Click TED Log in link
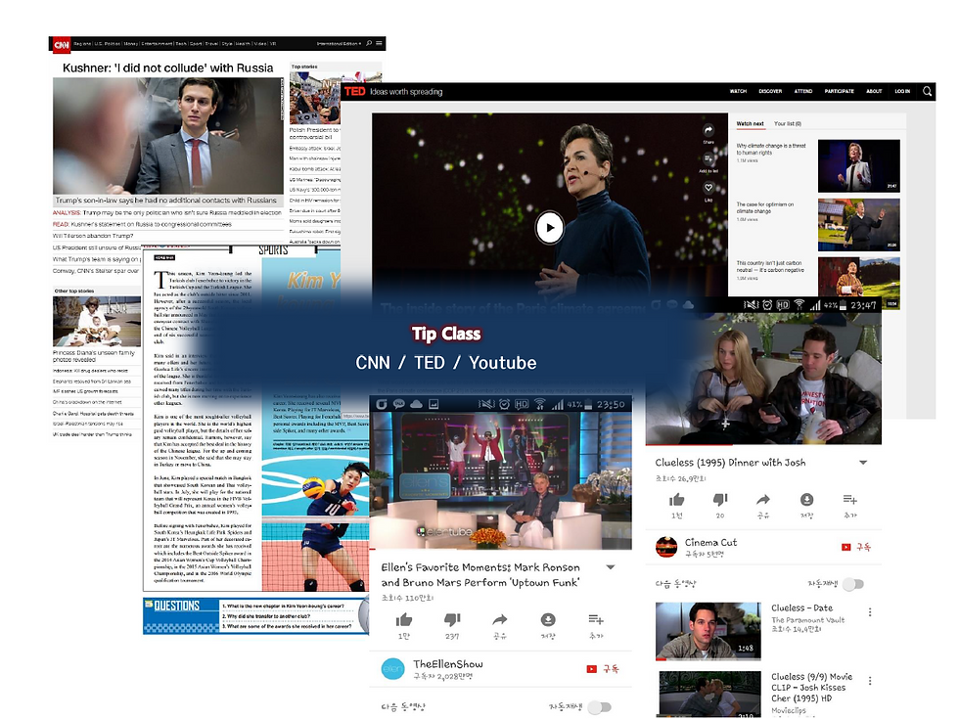The height and width of the screenshot is (719, 959). (x=902, y=91)
